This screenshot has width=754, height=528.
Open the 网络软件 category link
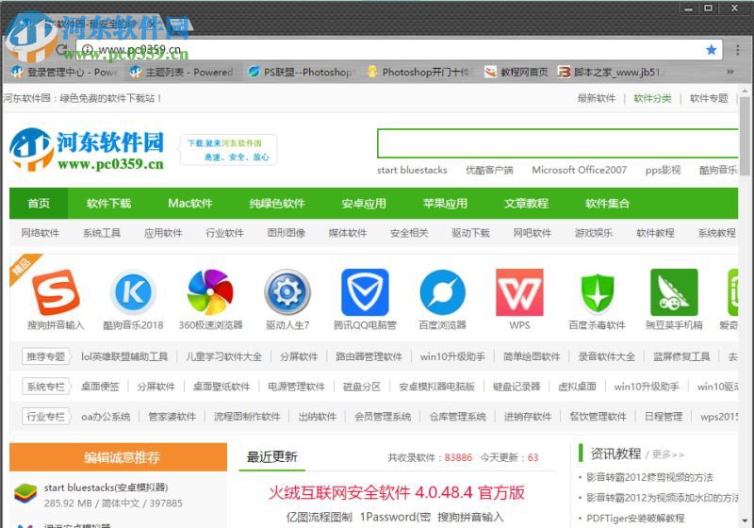40,233
